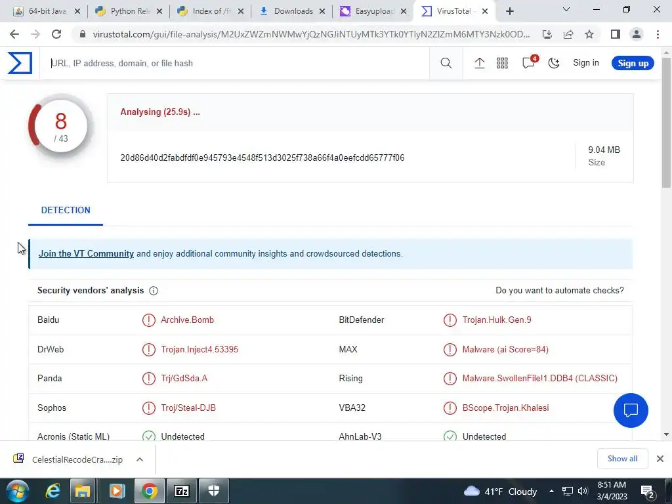Screen dimensions: 672x504
Task: Click the scrollbar down arrow
Action: coord(667,434)
